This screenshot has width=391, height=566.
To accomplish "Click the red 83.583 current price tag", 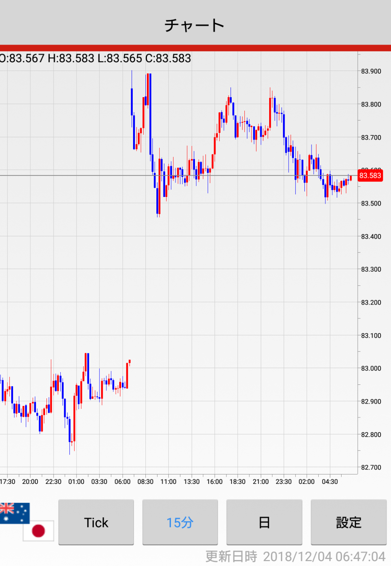I will tap(370, 176).
